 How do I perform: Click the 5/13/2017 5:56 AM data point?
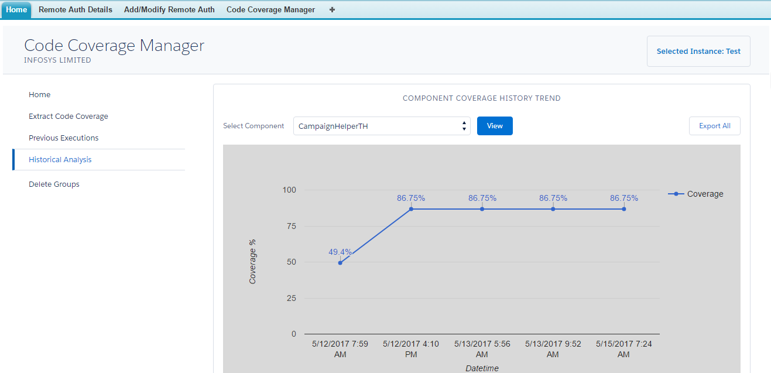tap(482, 209)
